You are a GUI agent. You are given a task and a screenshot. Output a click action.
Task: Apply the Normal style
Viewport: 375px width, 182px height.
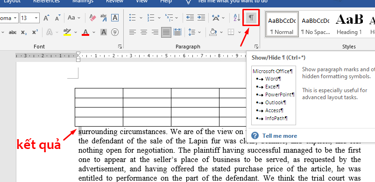[282, 25]
